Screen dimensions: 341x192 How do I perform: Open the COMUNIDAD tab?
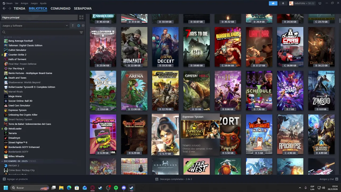point(60,9)
